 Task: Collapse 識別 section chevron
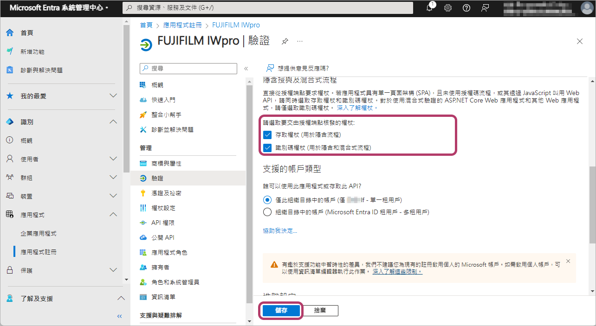[x=113, y=122]
